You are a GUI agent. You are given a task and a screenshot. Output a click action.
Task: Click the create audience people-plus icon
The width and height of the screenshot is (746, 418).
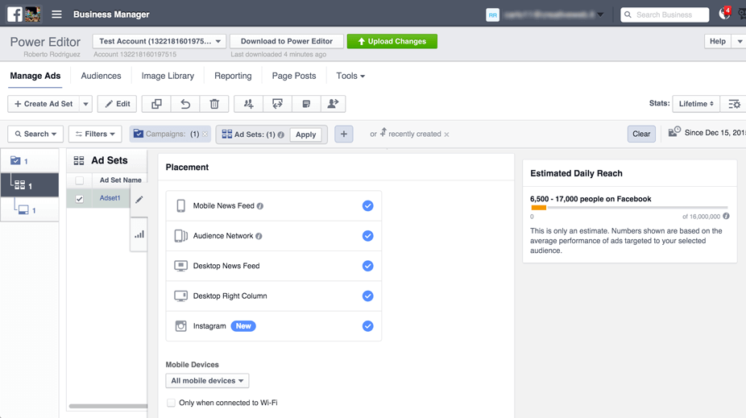248,104
